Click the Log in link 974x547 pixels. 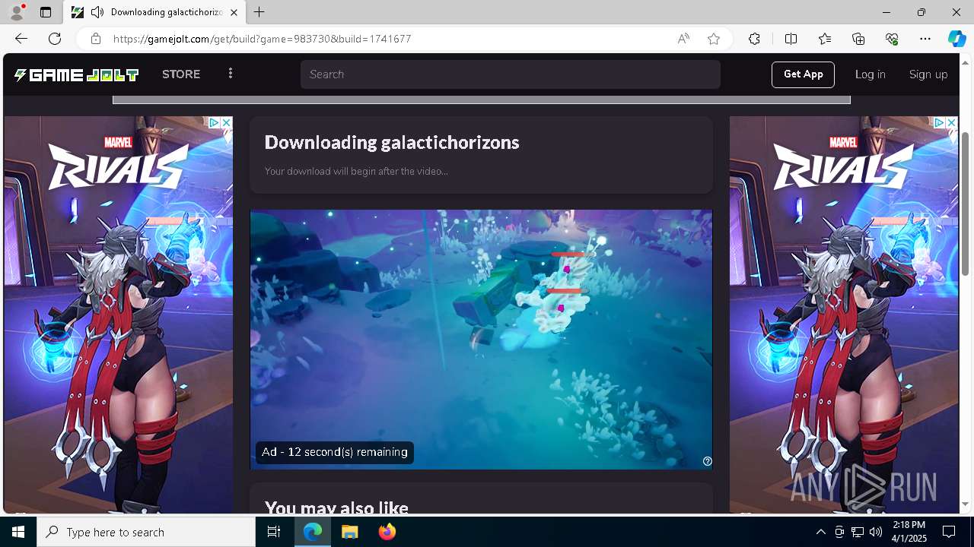click(x=870, y=74)
